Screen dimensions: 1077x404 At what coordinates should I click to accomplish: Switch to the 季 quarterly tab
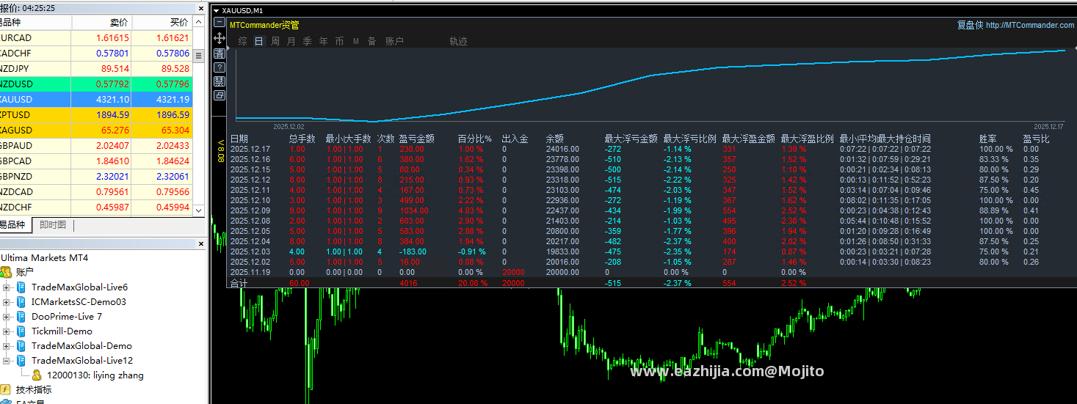pos(308,42)
